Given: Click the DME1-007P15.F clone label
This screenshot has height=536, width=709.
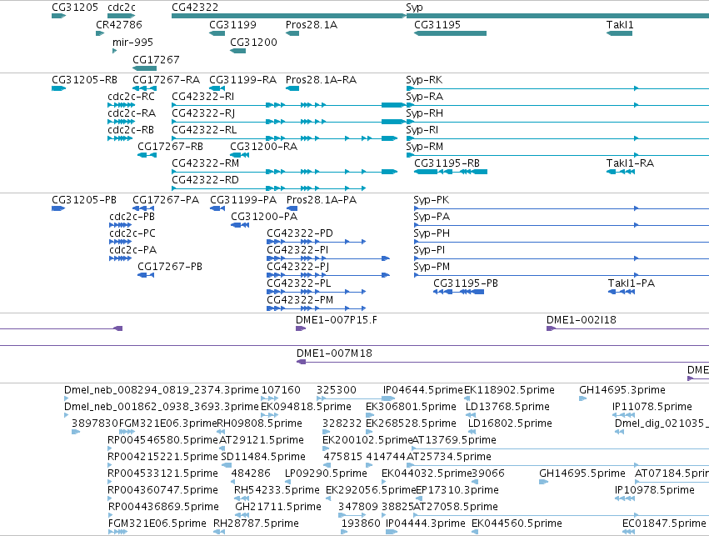Looking at the screenshot, I should coord(337,321).
